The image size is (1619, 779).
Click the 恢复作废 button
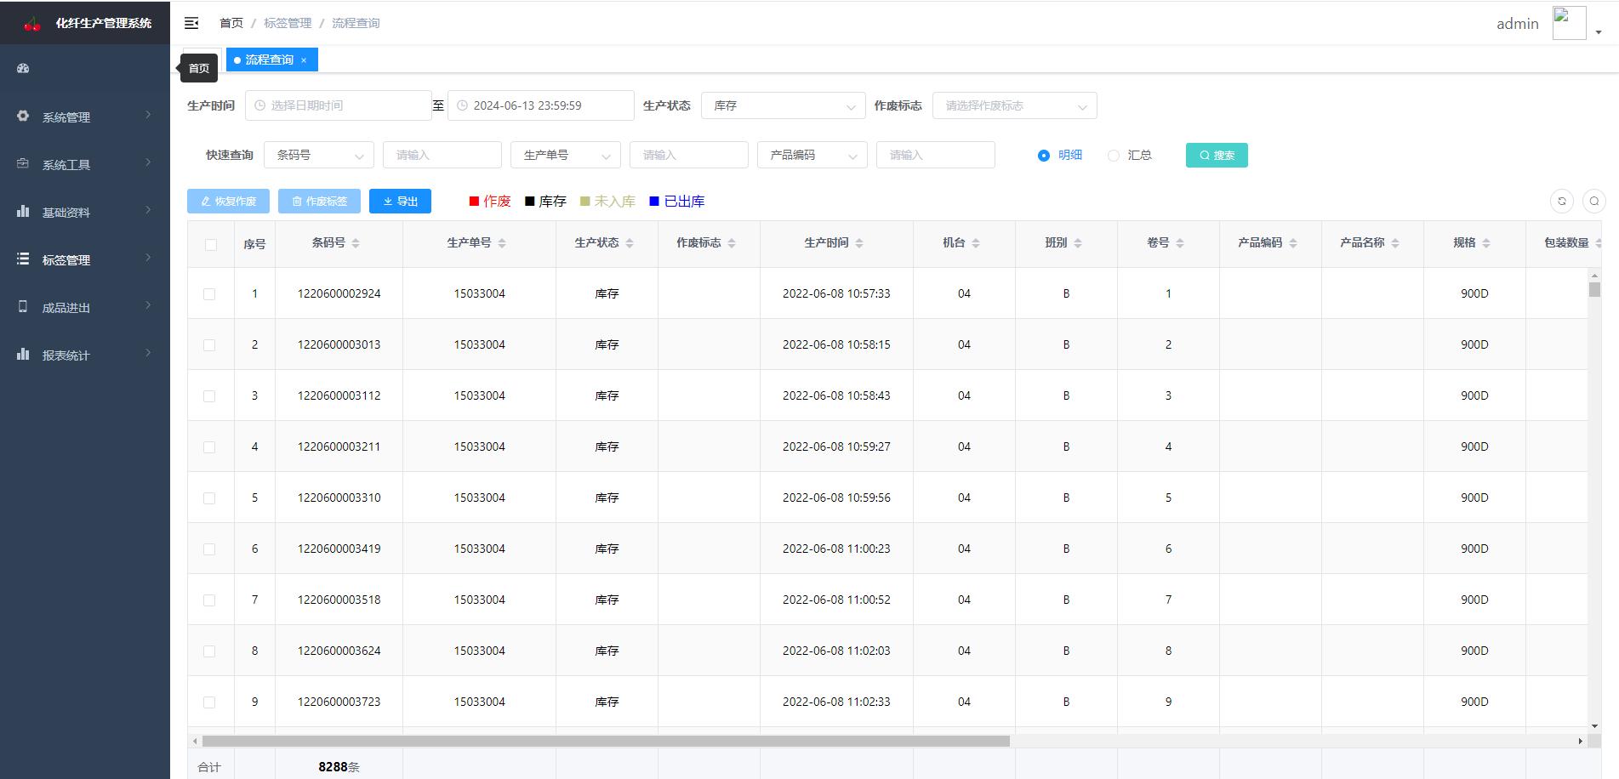[228, 201]
